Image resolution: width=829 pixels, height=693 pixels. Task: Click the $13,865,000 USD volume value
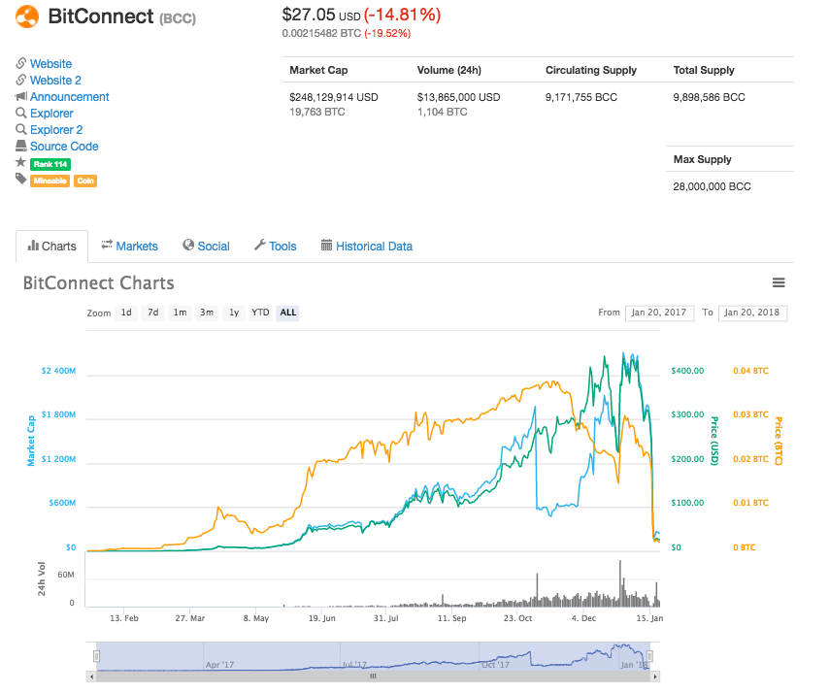[458, 97]
